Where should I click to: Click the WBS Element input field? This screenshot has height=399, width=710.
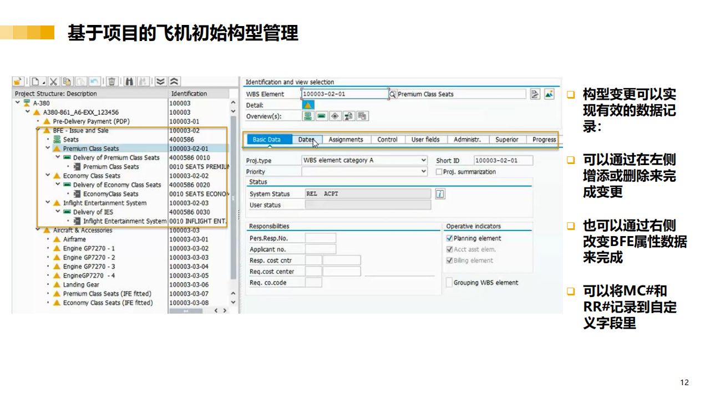pos(344,94)
